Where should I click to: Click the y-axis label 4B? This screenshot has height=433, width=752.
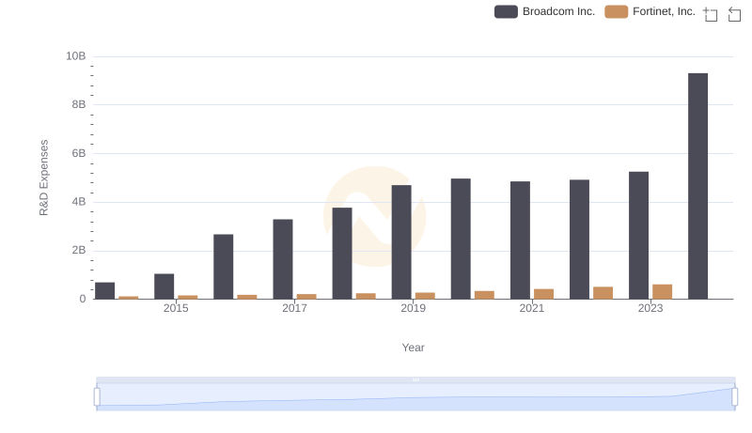pyautogui.click(x=79, y=202)
